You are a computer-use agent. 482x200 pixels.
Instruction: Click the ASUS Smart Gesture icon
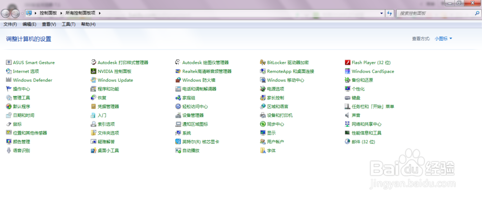coord(9,62)
